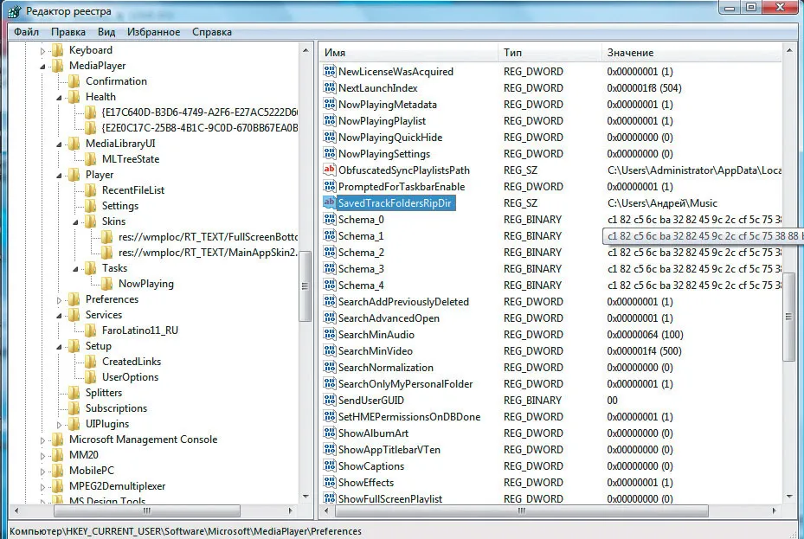Select the FaroLatino11_RU key

[140, 330]
